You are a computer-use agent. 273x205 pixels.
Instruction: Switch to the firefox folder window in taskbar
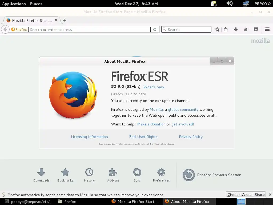coord(67,202)
